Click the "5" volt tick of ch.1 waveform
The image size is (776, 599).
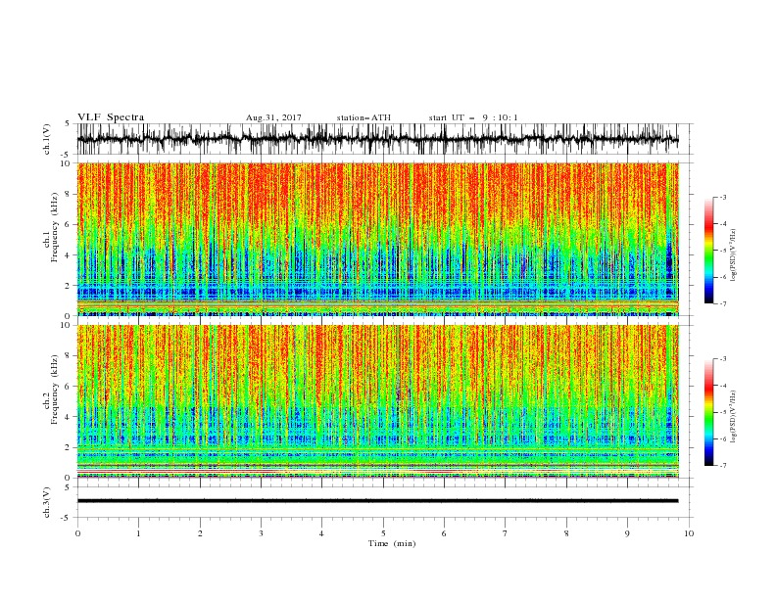(x=68, y=124)
